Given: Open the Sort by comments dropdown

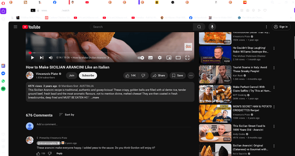Looking at the screenshot, I should coord(67,115).
